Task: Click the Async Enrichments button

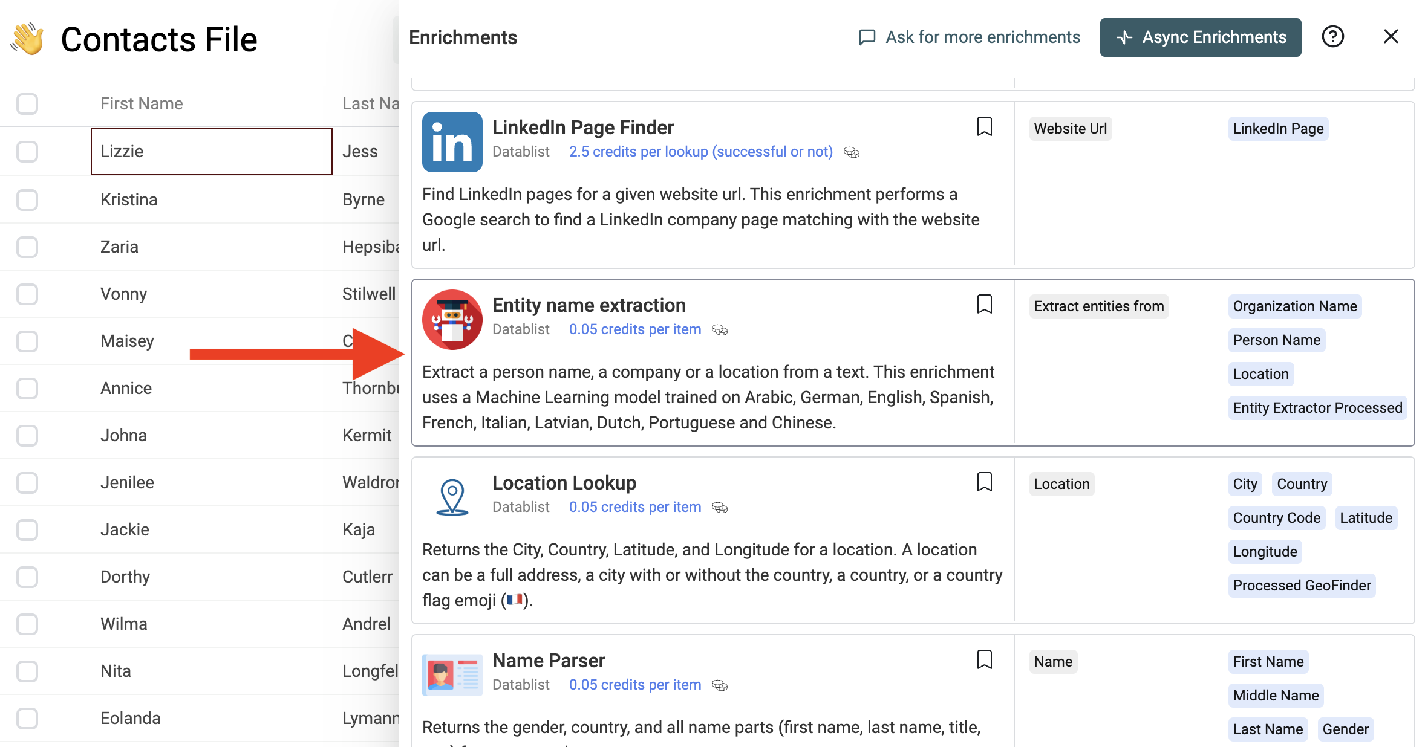Action: 1200,37
